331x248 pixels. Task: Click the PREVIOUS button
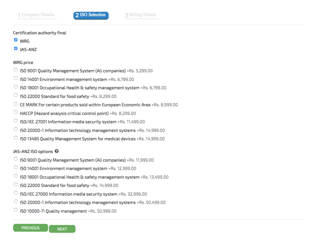[30, 228]
